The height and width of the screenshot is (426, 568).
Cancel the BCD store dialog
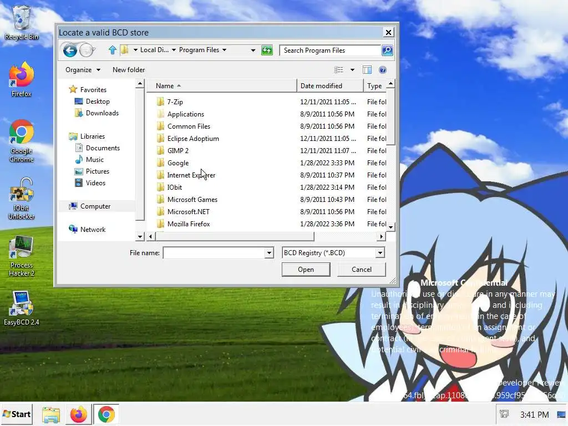point(361,270)
